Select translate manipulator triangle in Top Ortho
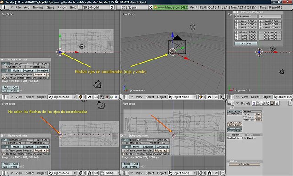The height and width of the screenshot is (176, 293). pyautogui.click(x=107, y=97)
